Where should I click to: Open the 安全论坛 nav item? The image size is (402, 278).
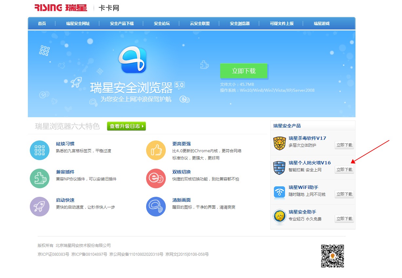[x=162, y=24]
